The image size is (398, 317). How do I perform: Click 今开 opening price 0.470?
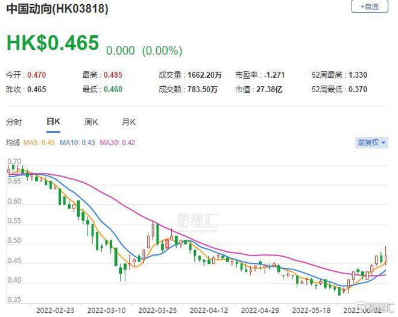tap(37, 75)
